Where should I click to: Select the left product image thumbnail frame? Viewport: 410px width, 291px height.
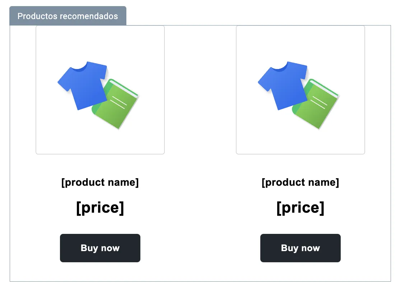pyautogui.click(x=100, y=90)
